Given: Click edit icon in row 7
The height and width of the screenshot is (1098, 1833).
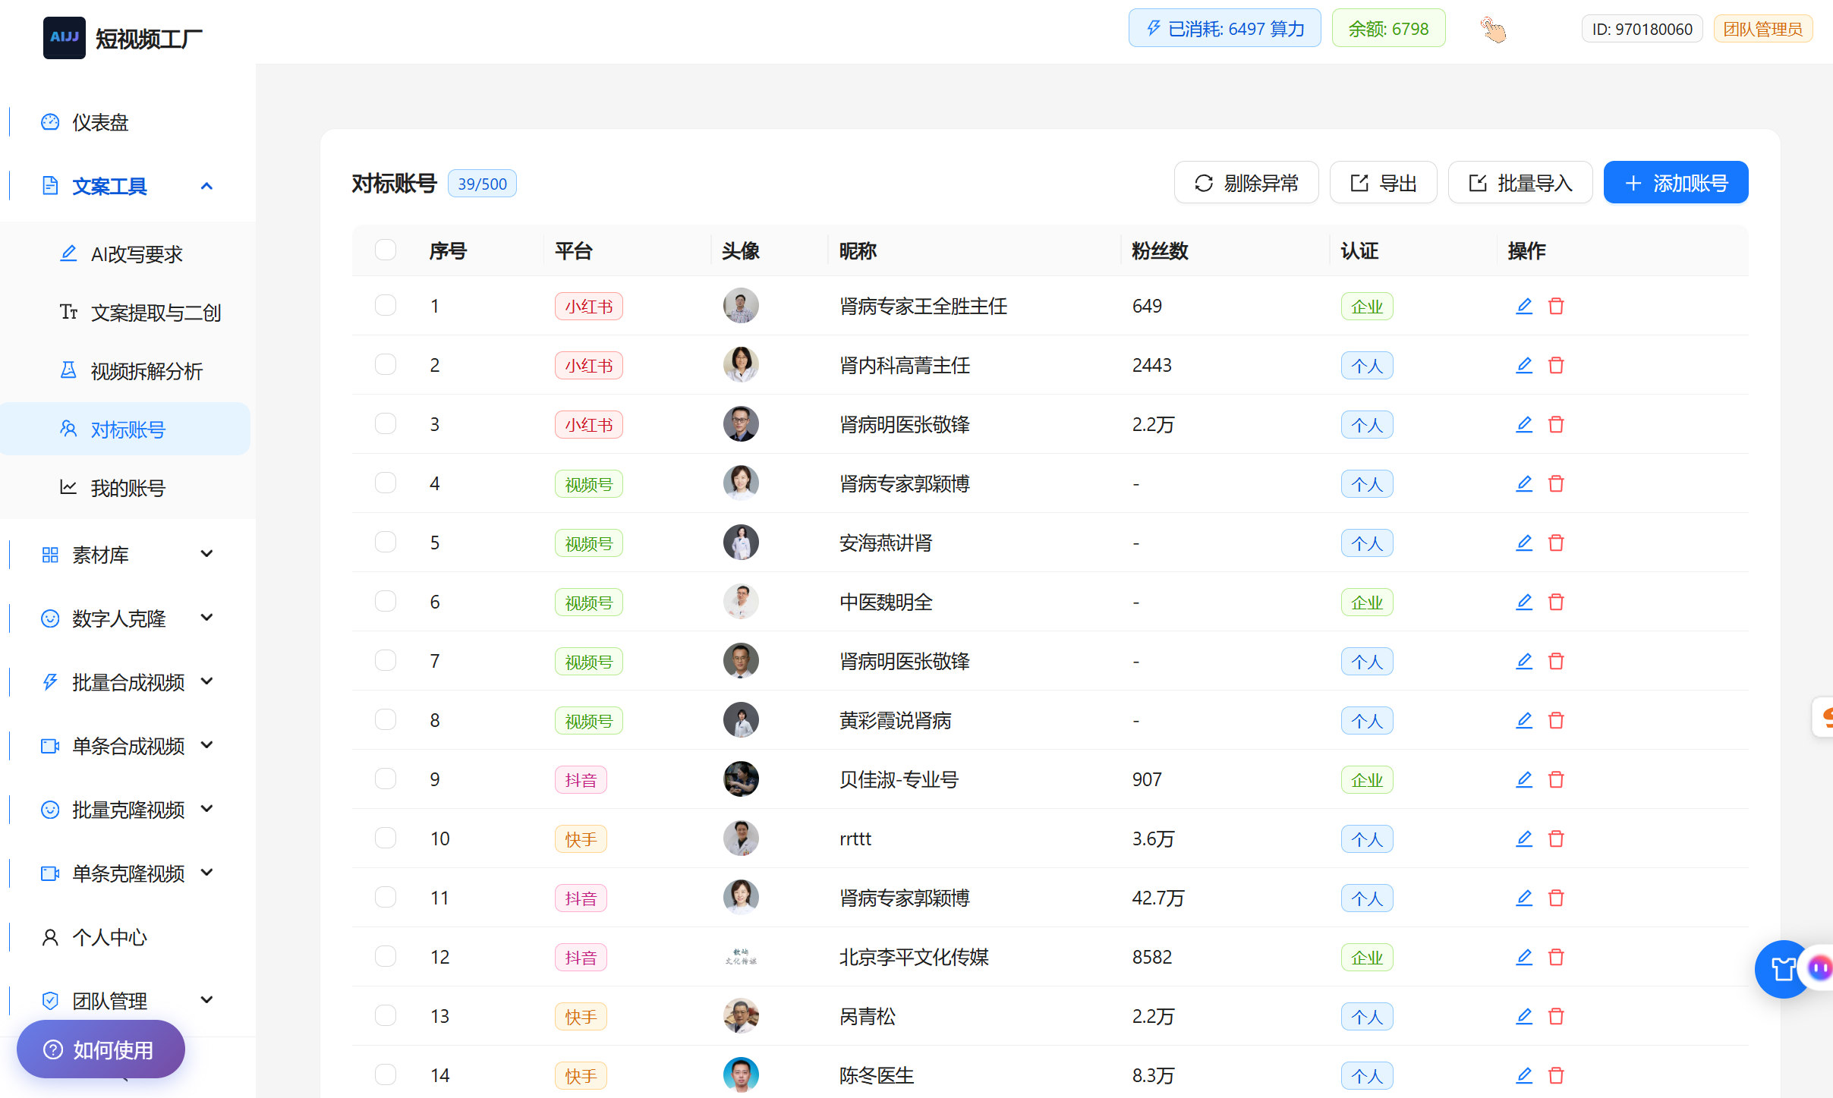Looking at the screenshot, I should tap(1523, 661).
